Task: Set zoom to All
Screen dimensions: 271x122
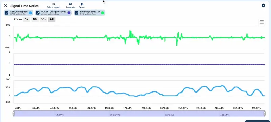Action: click(x=52, y=19)
